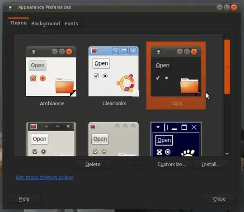Click the maximize icon in navy theme preview

click(x=184, y=127)
